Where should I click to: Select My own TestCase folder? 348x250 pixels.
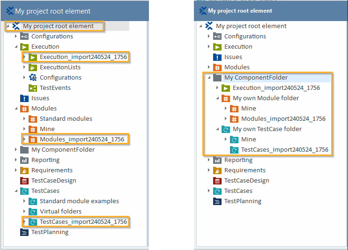tap(267, 129)
